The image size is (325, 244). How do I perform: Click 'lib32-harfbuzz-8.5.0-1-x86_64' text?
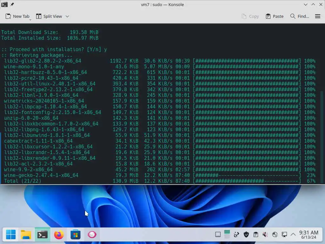point(45,72)
